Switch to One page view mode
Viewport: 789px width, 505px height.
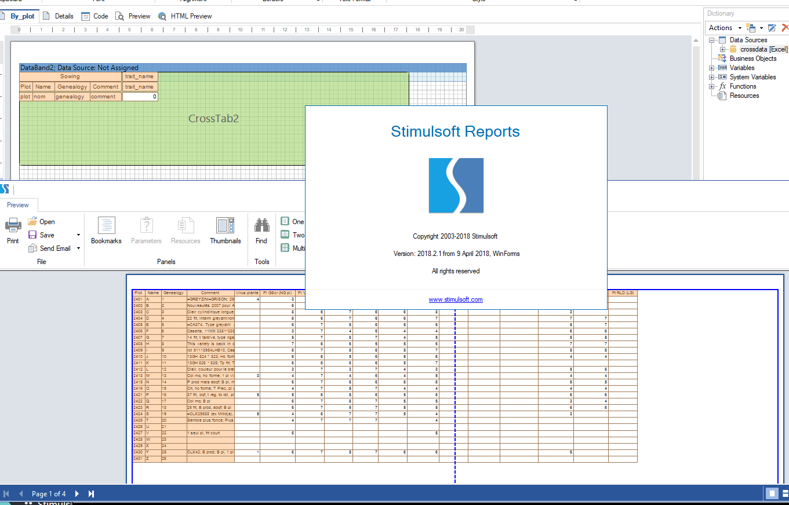292,222
